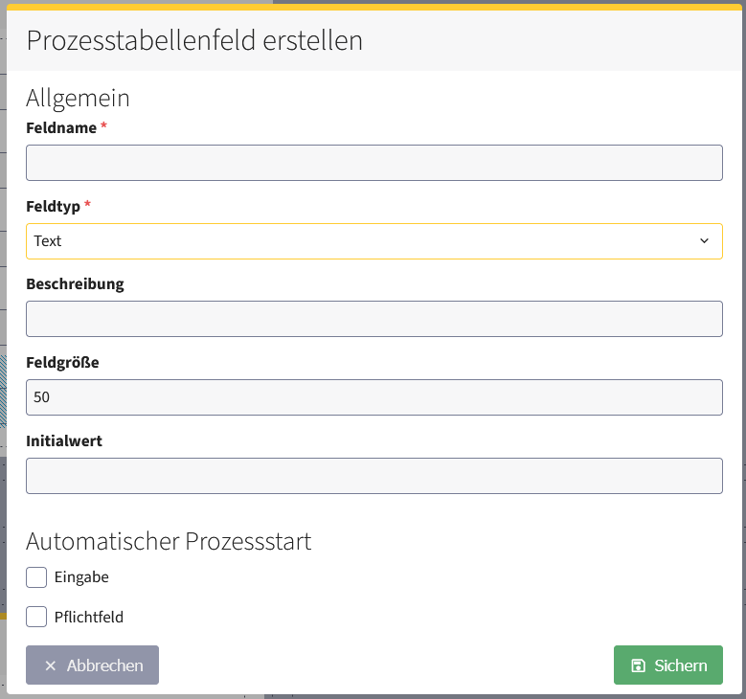This screenshot has height=699, width=746.
Task: Select the Feldgröße field containing 50
Action: tap(373, 397)
